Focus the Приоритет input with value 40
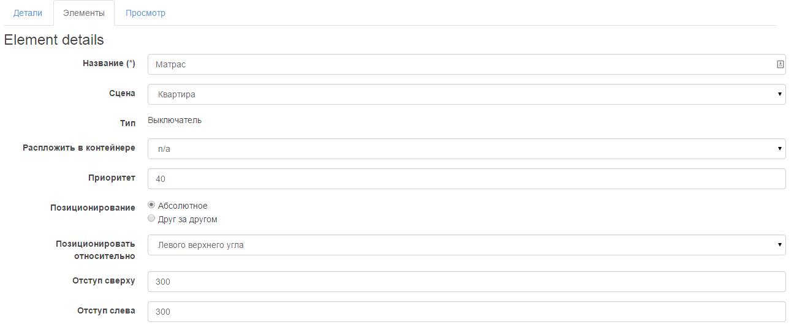This screenshot has height=330, width=794. click(466, 179)
